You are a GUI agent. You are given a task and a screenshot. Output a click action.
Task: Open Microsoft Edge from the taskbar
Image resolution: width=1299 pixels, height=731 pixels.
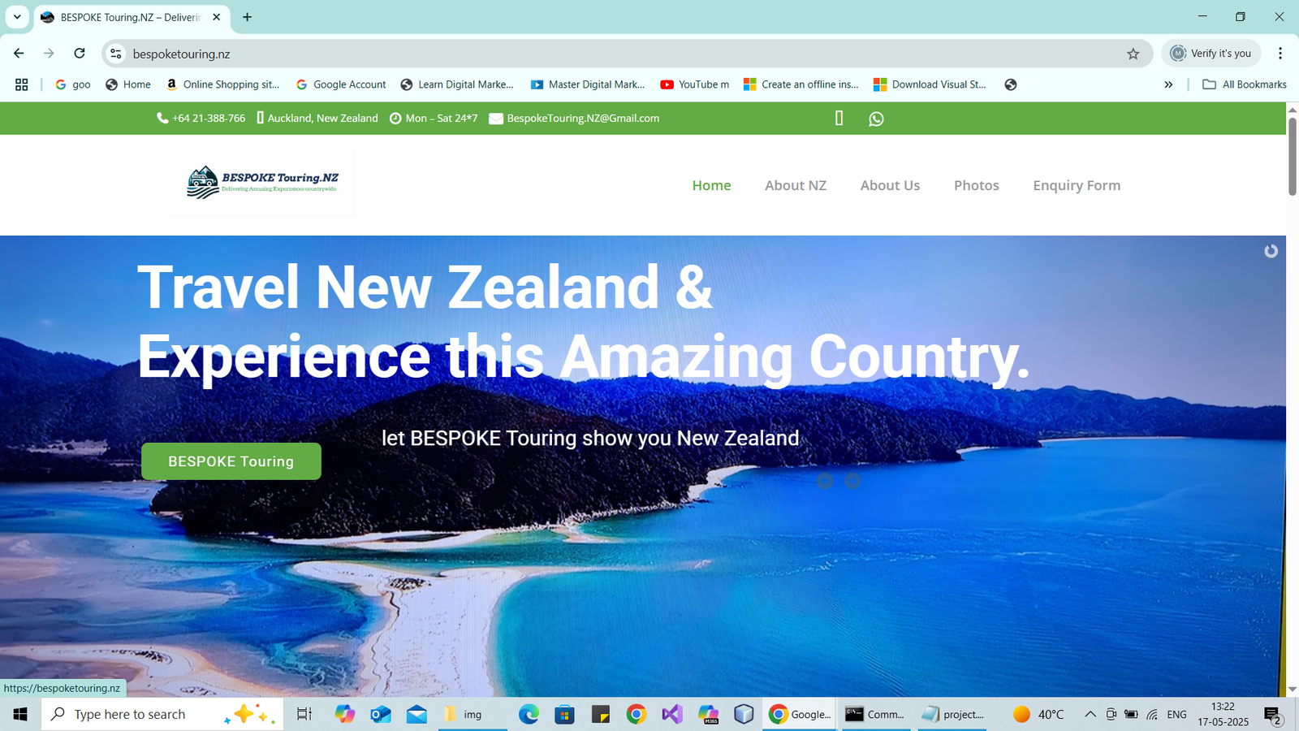(x=529, y=714)
